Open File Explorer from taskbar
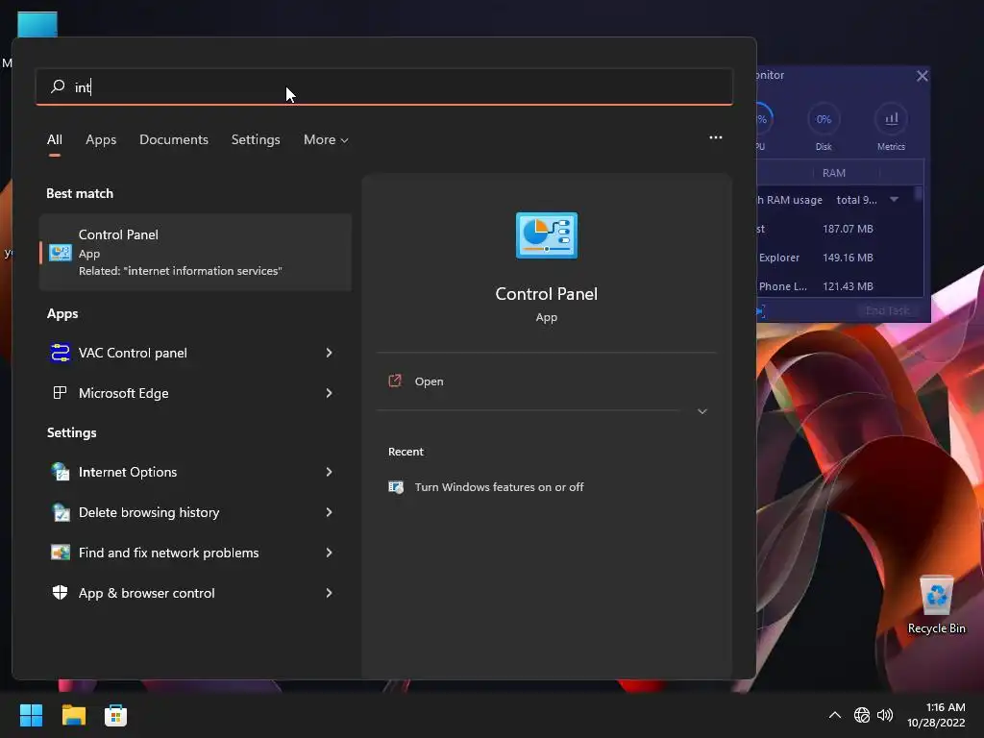The image size is (984, 738). (x=73, y=715)
